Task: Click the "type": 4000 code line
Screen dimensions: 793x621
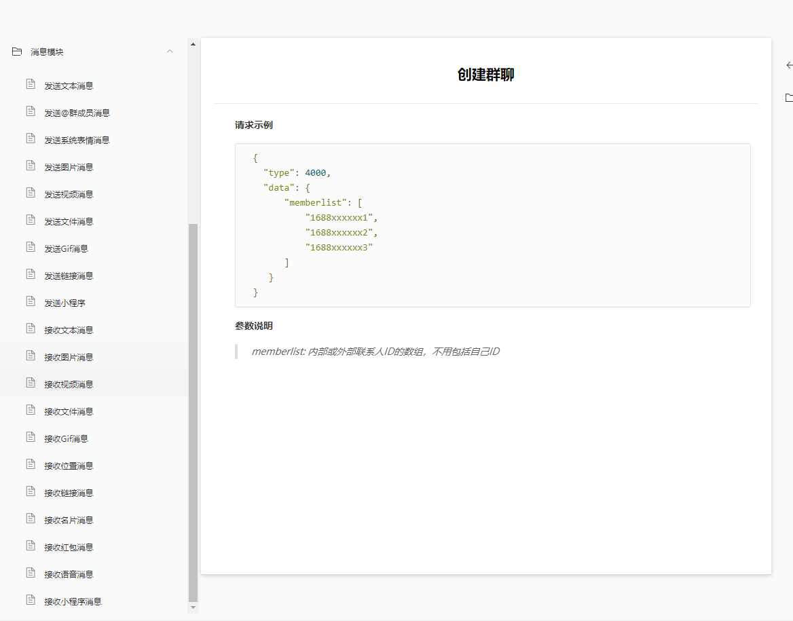Action: point(297,173)
